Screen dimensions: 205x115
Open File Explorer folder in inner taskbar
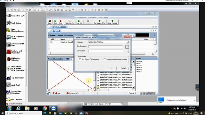pyautogui.click(x=27, y=108)
